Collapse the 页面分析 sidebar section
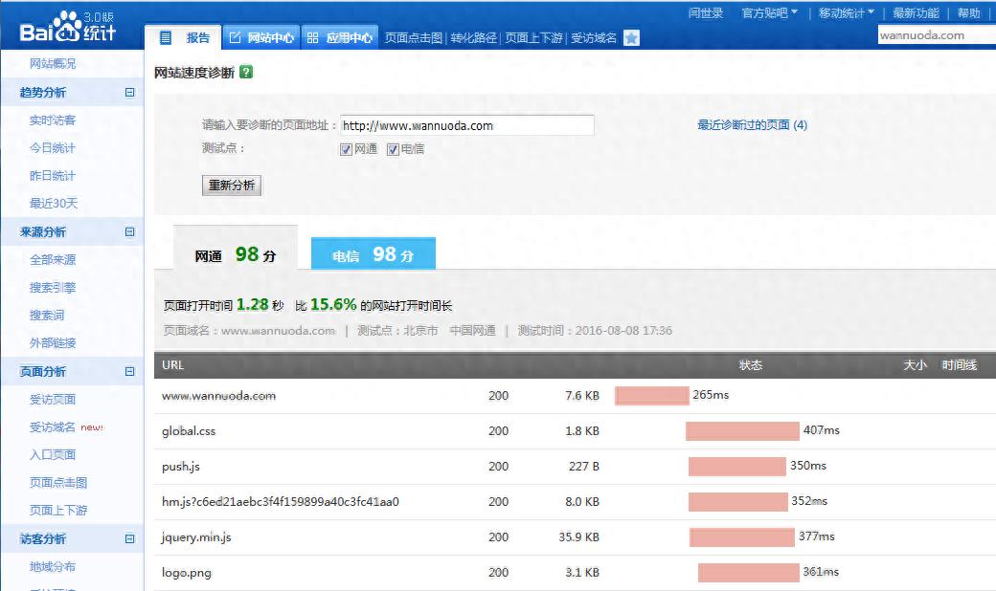 coord(130,372)
